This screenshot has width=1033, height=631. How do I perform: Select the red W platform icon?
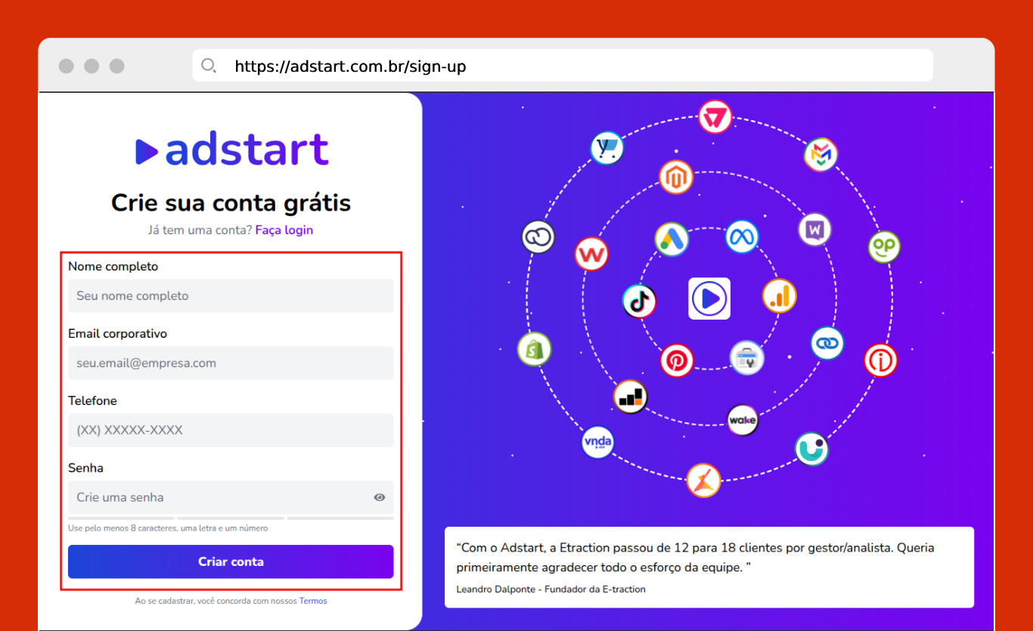click(591, 254)
